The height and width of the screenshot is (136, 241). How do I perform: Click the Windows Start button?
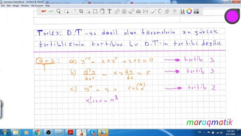[x=5, y=133]
